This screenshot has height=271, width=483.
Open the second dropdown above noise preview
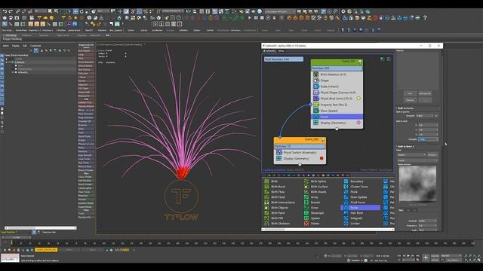417,160
